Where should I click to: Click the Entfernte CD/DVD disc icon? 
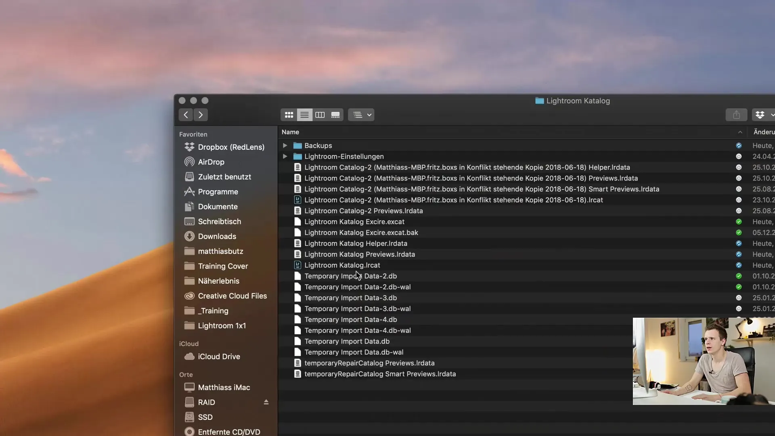point(189,432)
